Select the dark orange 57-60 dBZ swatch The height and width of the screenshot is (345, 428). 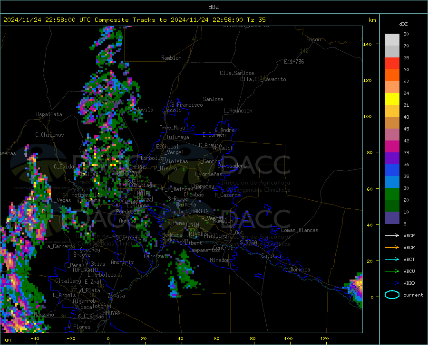pos(392,75)
